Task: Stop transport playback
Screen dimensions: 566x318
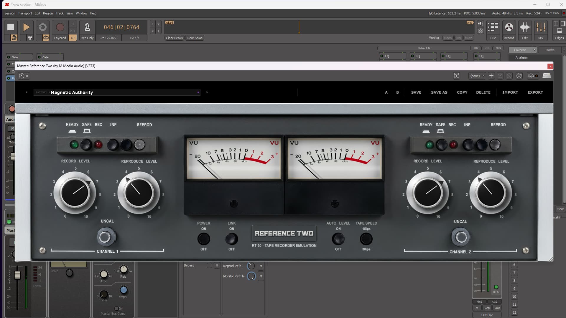Action: [x=11, y=27]
